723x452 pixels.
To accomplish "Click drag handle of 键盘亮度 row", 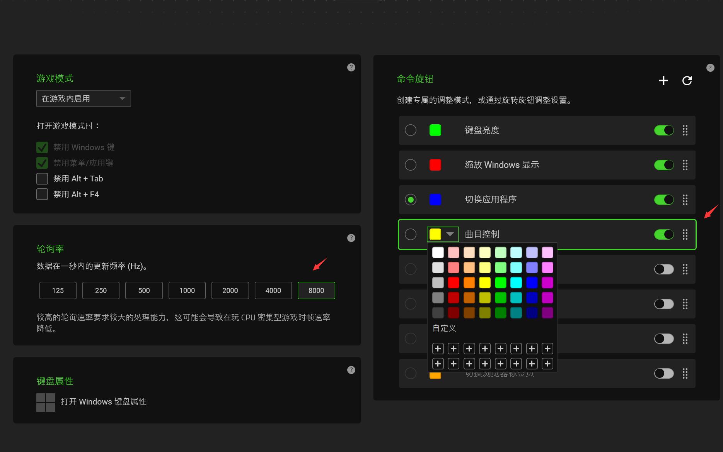I will coord(685,130).
